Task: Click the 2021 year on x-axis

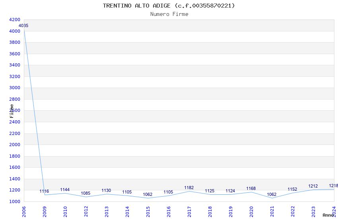Action: point(272,212)
